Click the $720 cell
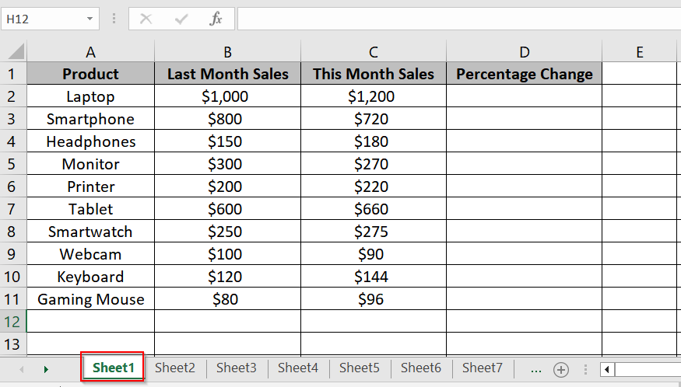 coord(374,119)
